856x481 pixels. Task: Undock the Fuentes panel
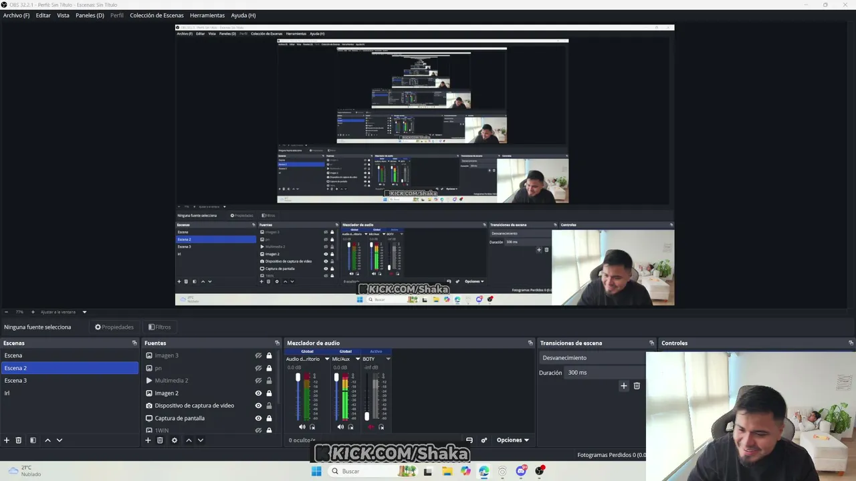[x=277, y=343]
